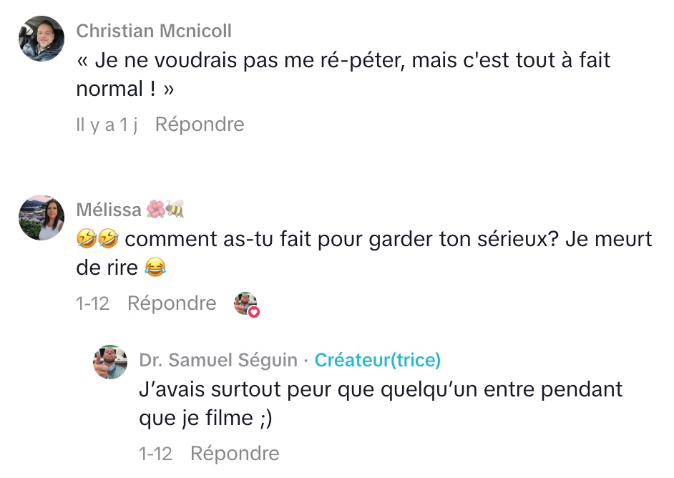Image resolution: width=674 pixels, height=478 pixels.
Task: Click the Créateur(trice) badge
Action: 378,360
